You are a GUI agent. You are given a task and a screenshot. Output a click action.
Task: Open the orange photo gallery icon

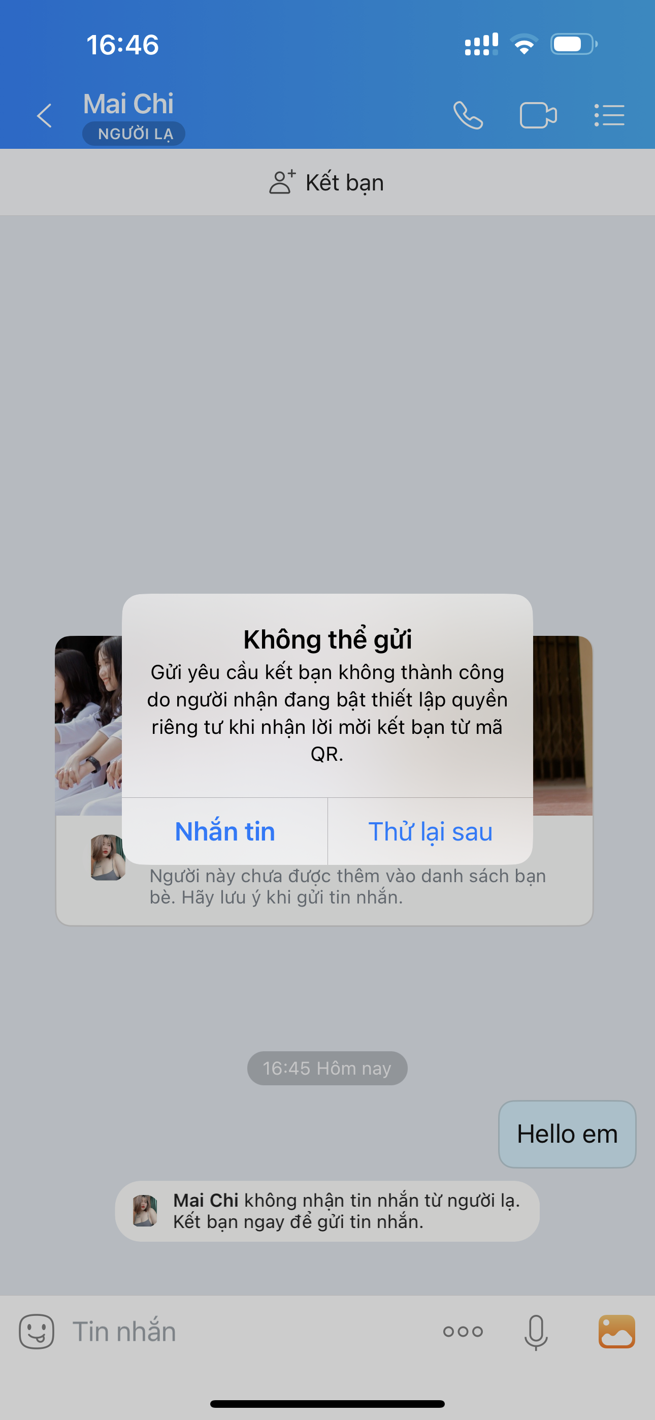617,1331
